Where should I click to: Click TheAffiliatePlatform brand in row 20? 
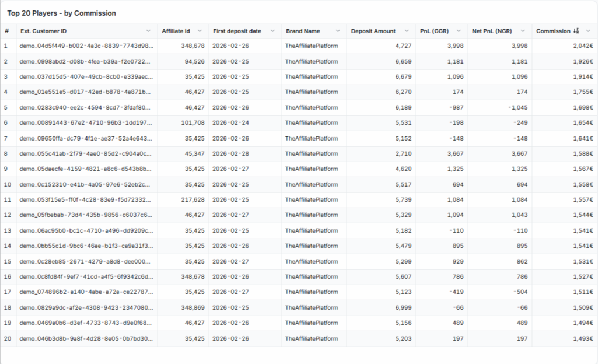click(x=311, y=338)
